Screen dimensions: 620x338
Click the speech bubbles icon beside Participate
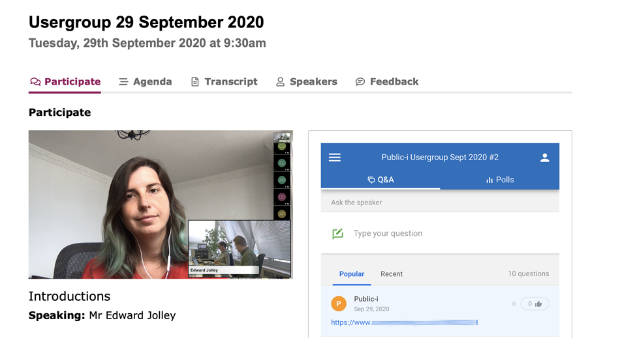35,81
